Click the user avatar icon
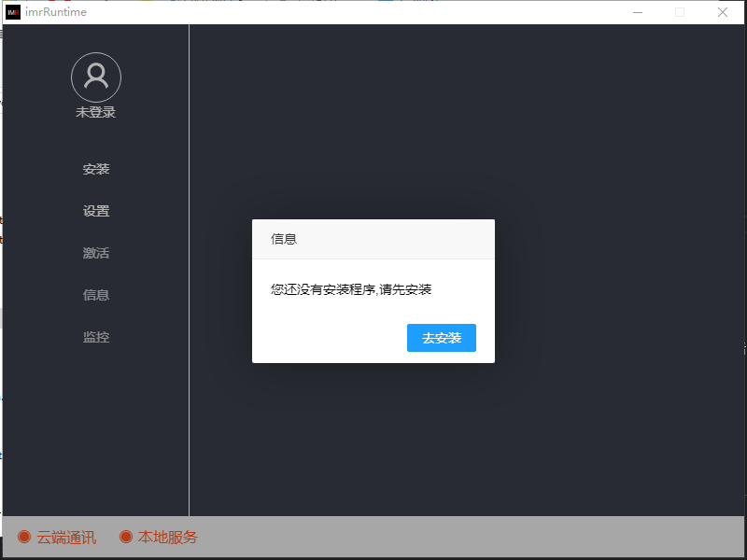Image resolution: width=747 pixels, height=560 pixels. (x=96, y=77)
